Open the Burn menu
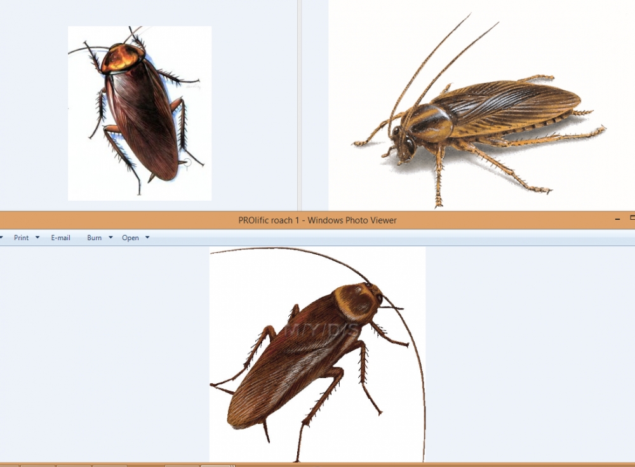Screen dimensions: 635x467 (94, 238)
